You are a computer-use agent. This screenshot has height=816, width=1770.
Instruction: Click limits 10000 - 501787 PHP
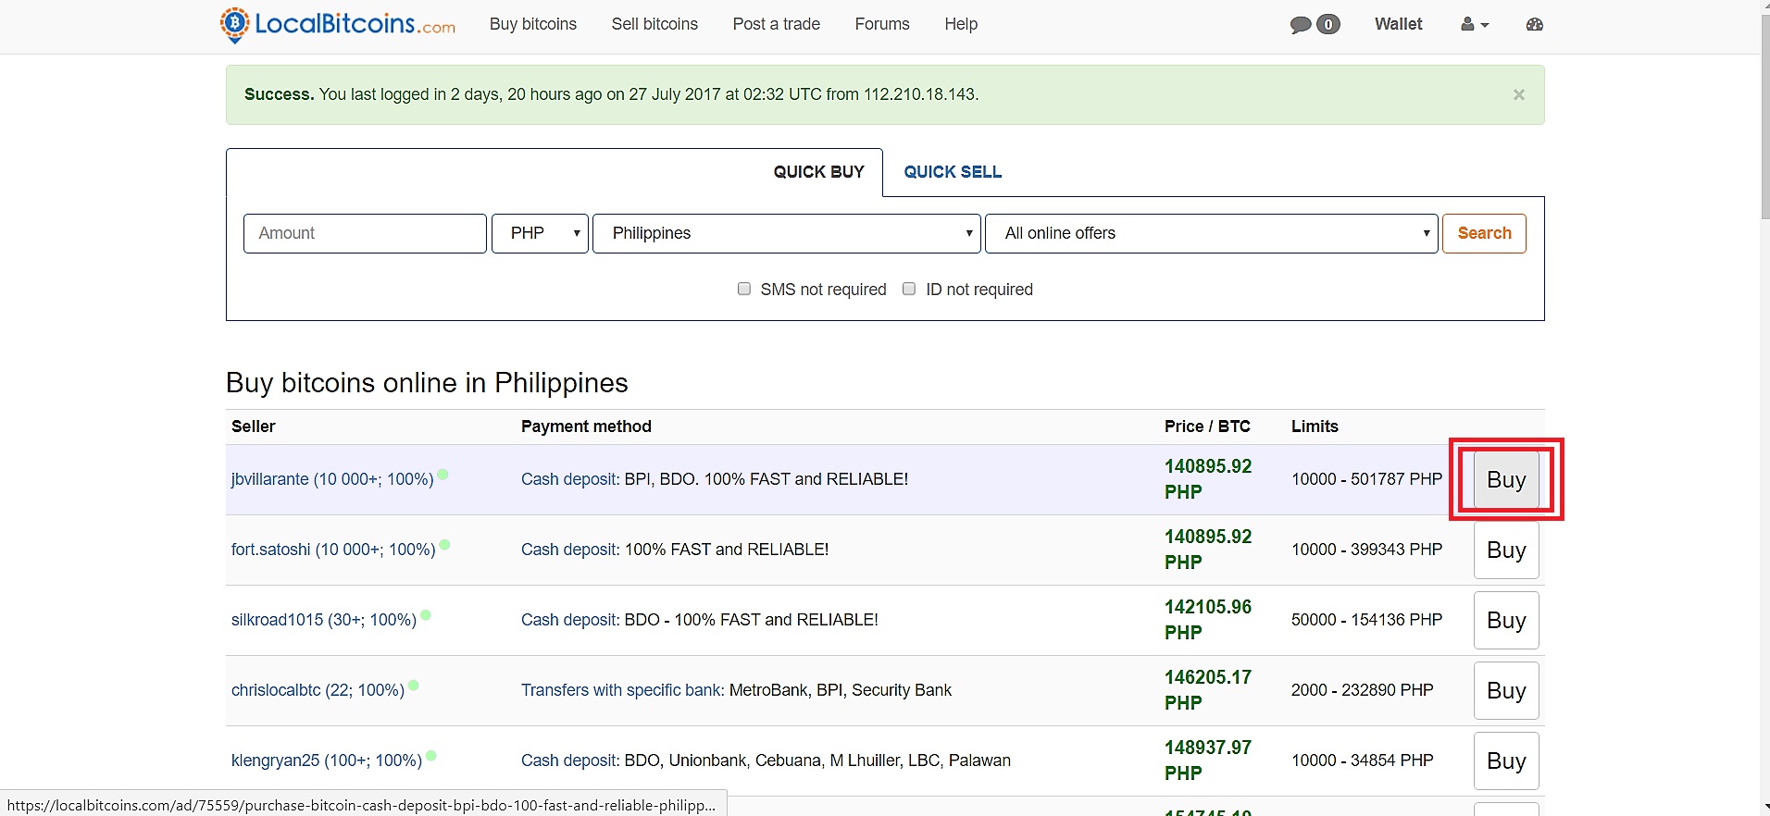pos(1366,479)
